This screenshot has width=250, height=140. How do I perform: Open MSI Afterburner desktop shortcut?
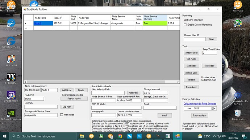238,25
